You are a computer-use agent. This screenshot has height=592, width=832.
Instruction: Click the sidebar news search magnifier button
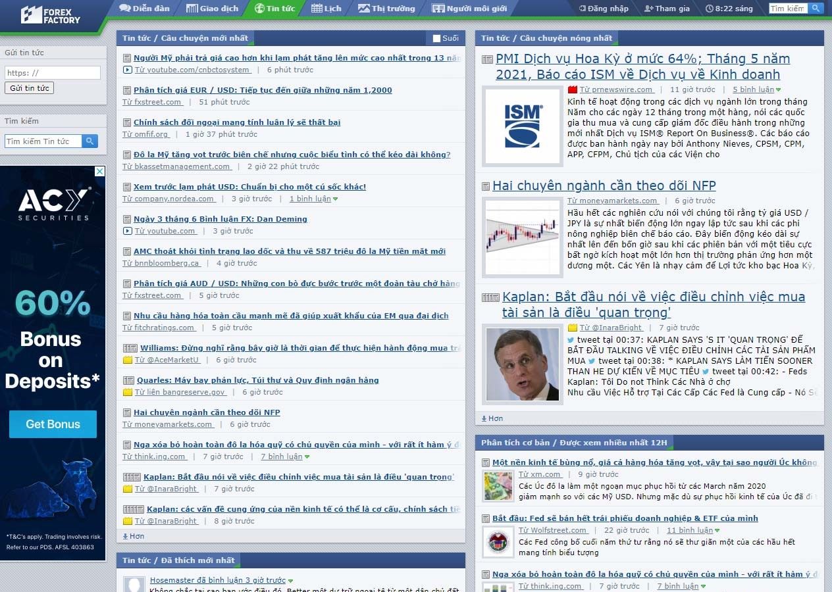click(90, 141)
